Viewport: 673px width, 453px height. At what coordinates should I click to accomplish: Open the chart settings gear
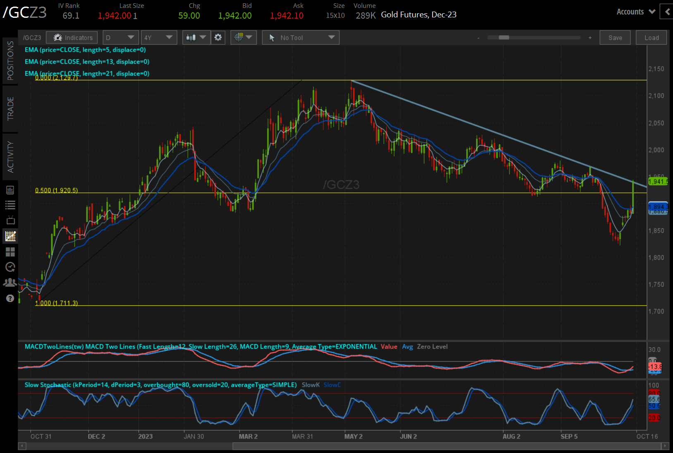coord(218,37)
